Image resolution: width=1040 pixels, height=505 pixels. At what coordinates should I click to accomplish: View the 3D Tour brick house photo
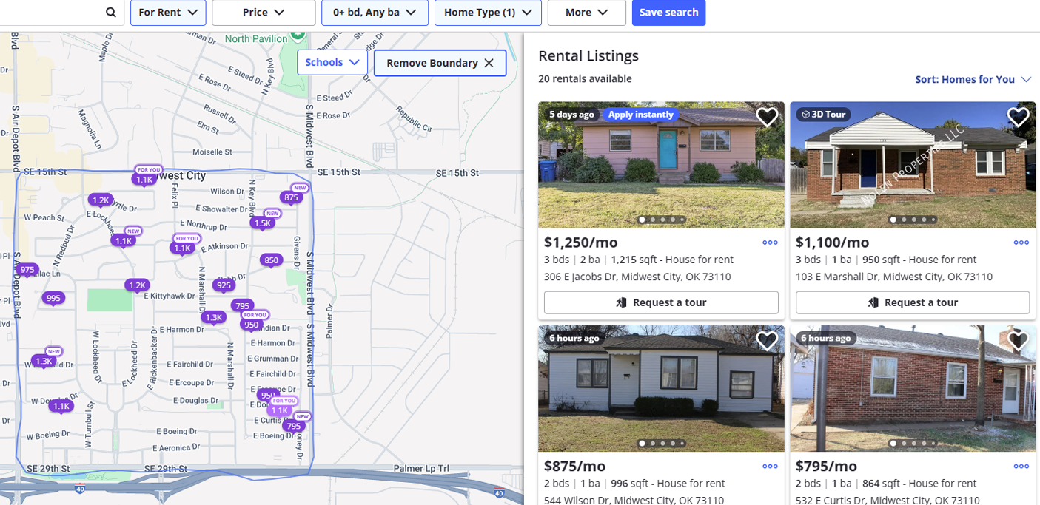(913, 165)
